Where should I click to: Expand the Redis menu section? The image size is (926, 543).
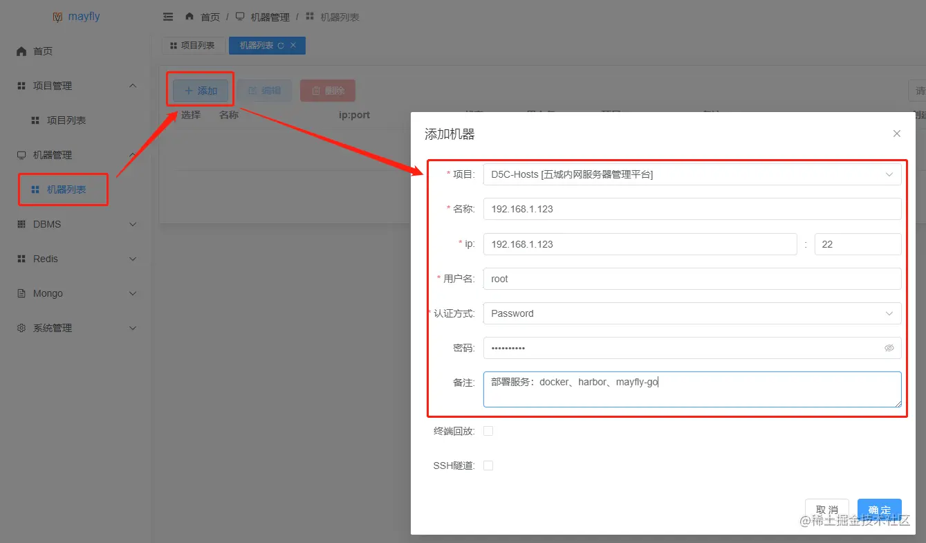pyautogui.click(x=133, y=259)
